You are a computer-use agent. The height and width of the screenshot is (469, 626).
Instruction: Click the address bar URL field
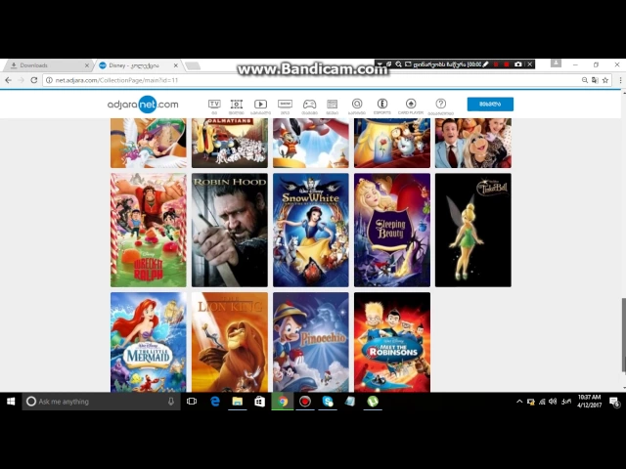pos(311,80)
